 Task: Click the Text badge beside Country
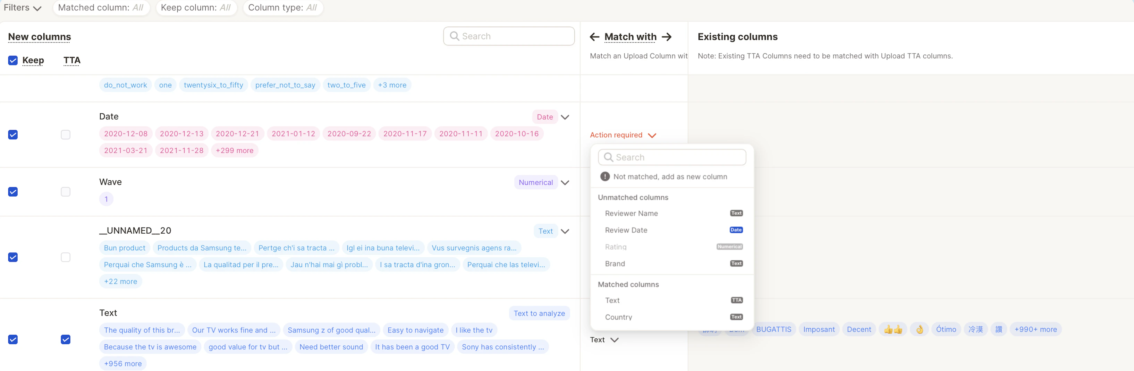(736, 317)
